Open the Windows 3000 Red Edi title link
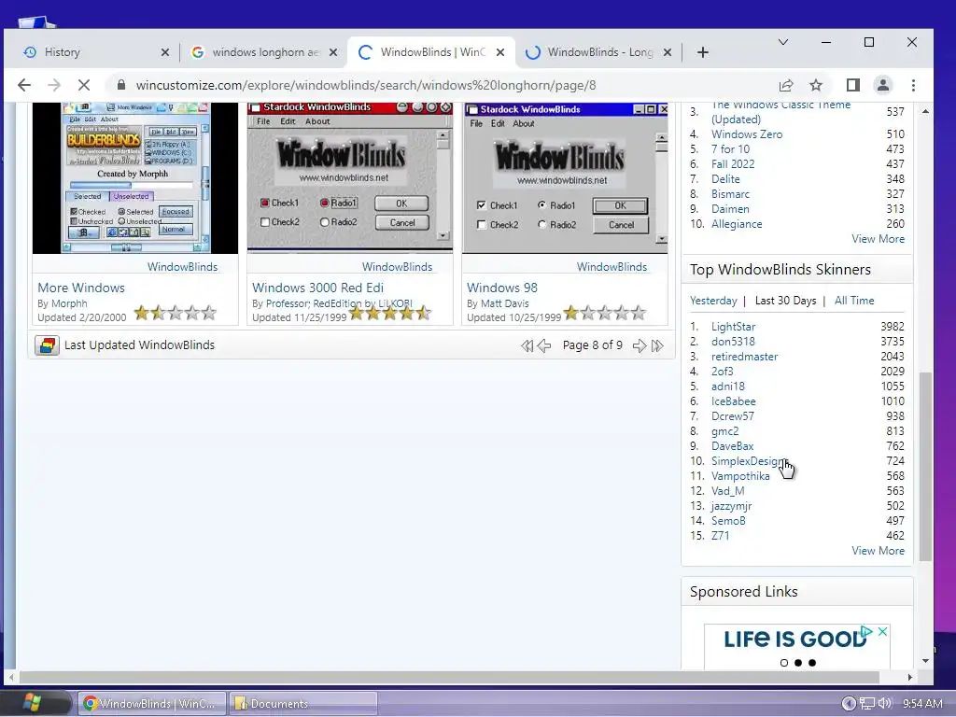The height and width of the screenshot is (717, 956). tap(317, 288)
